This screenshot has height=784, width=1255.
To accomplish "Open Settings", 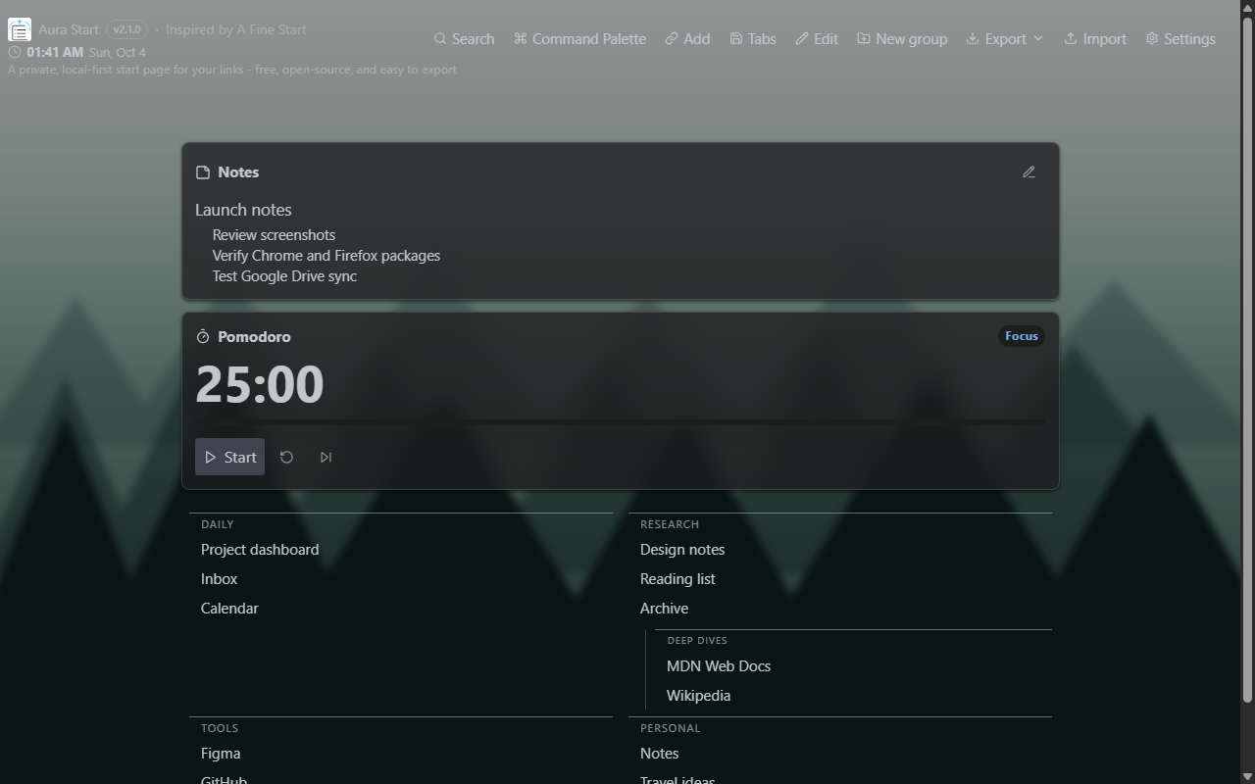I will [1180, 39].
